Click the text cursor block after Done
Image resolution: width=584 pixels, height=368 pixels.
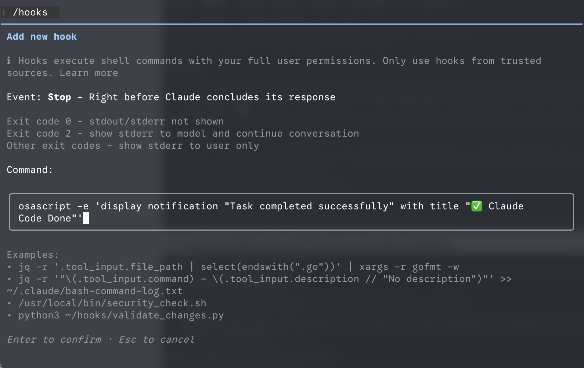[x=86, y=219]
